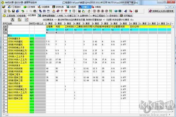176x117 pixels.
Task: Click the Internet Explorer icon in toolbar
Action: (17, 11)
